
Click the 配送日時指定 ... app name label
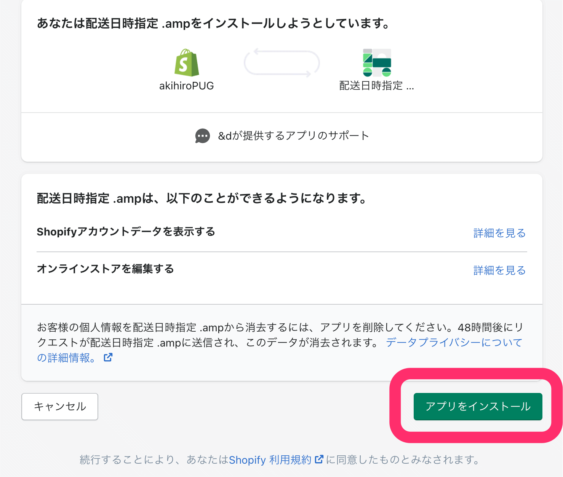(x=376, y=86)
